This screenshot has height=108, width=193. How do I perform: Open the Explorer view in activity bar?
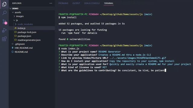tap(4, 4)
